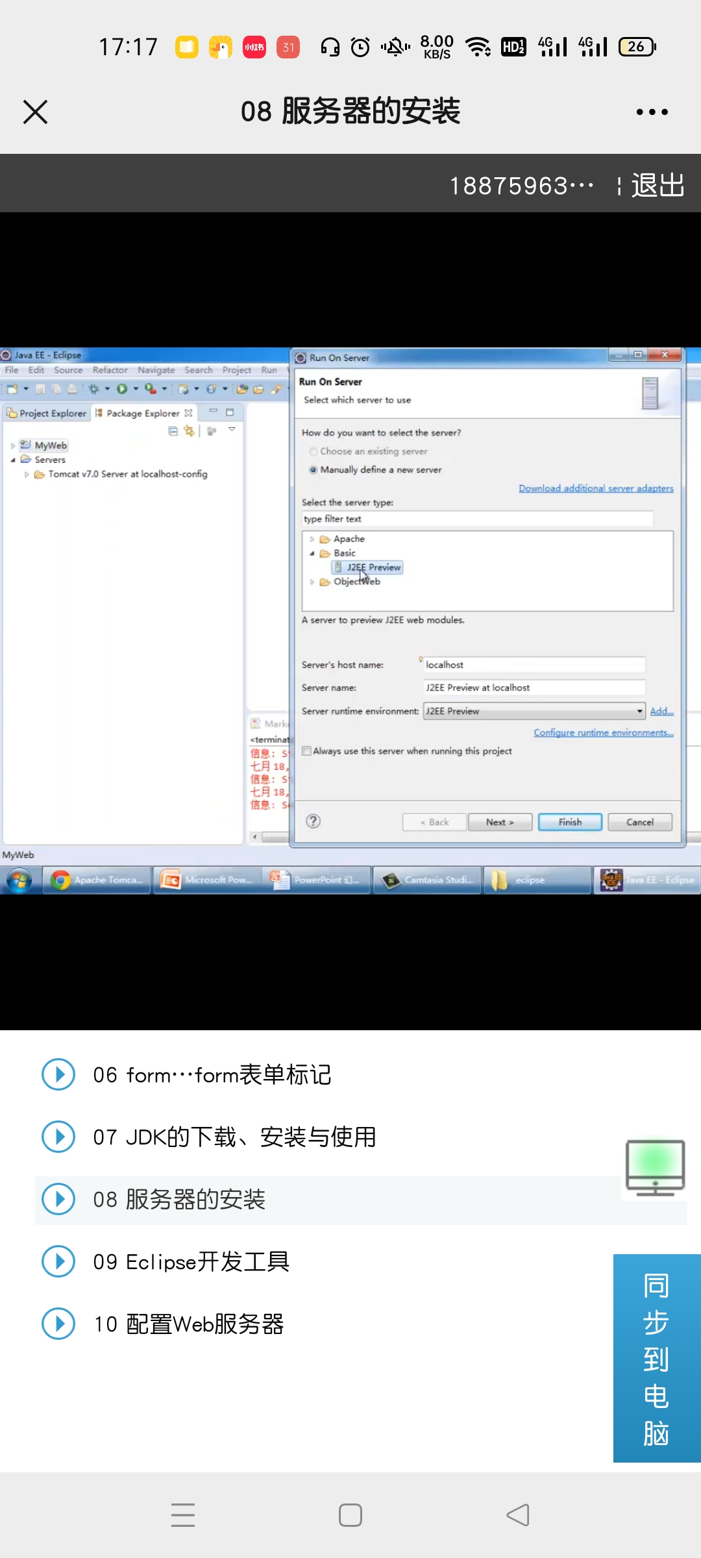Switch to Project Explorer tab
The height and width of the screenshot is (1558, 701).
click(x=47, y=413)
